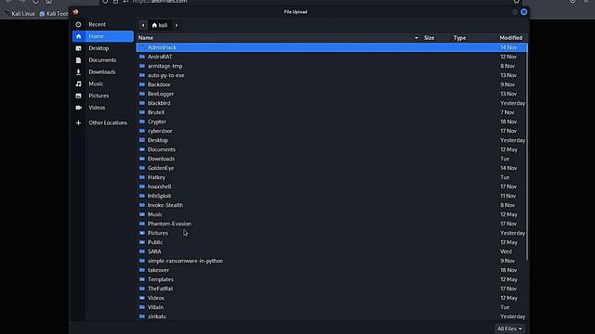Screen dimensions: 595x334
Task: Select the Downloads folder in list
Action: pos(332,159)
